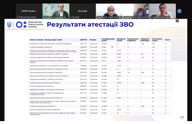Click the Назва установи column header
Viewport: 192px width, 124px height.
[x=46, y=40]
